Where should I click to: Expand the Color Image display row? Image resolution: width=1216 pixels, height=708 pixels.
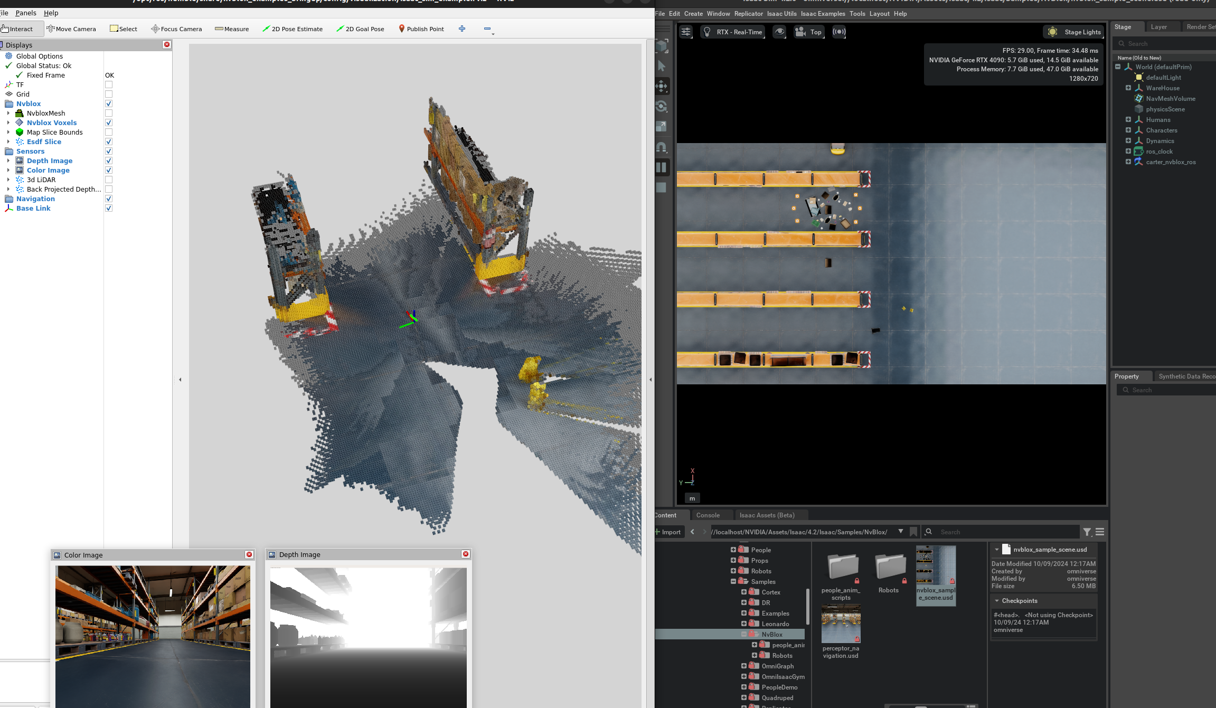8,170
